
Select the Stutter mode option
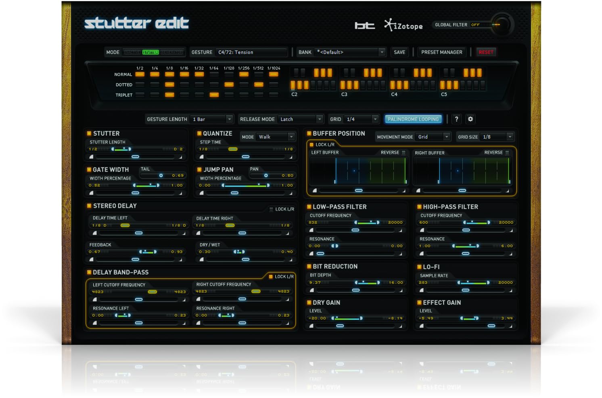click(x=150, y=52)
